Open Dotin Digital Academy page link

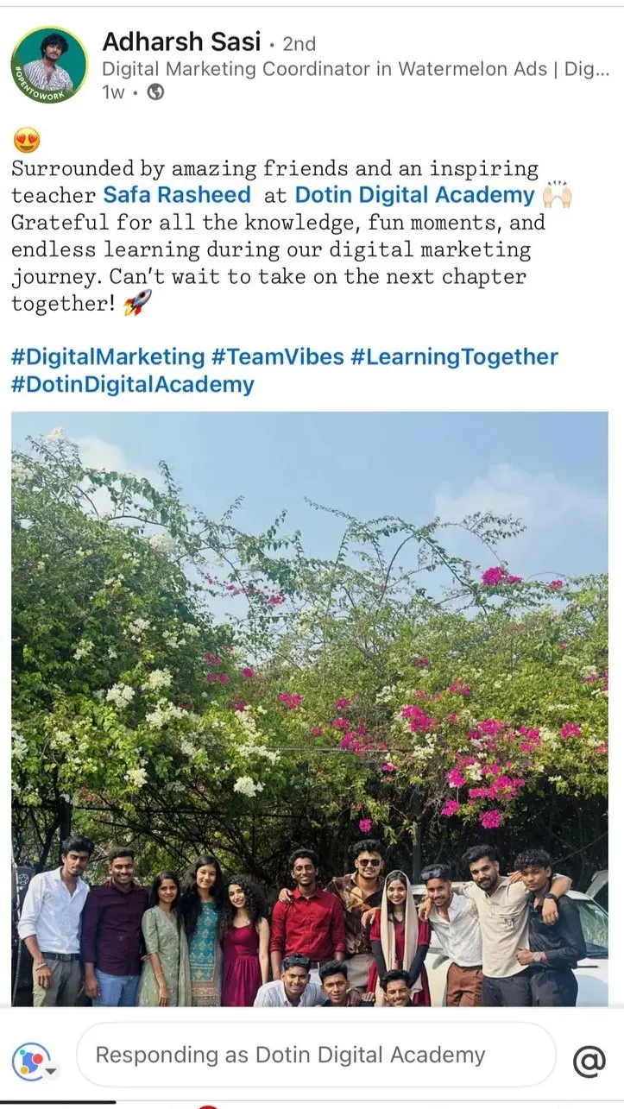(x=415, y=195)
